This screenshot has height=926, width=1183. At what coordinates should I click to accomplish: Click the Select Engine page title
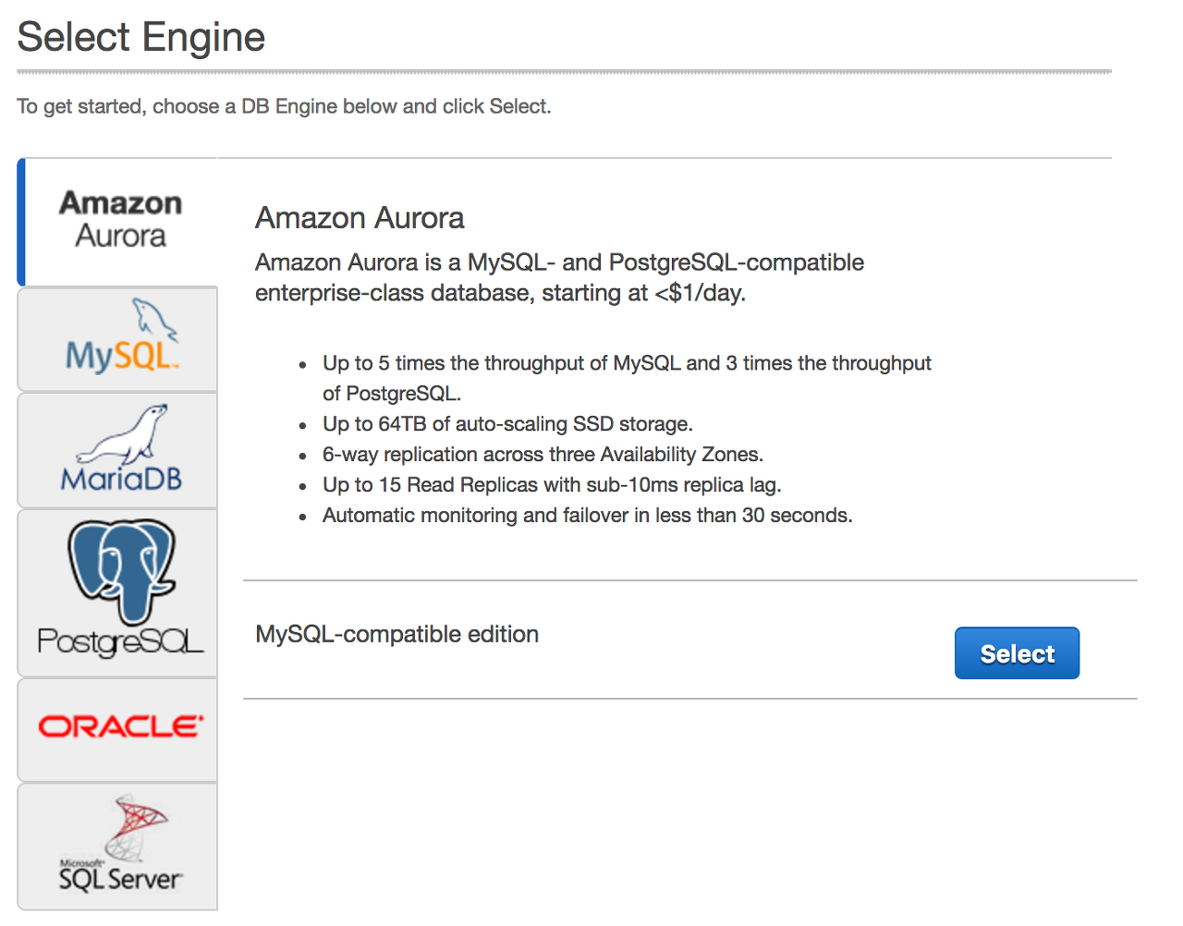point(141,37)
